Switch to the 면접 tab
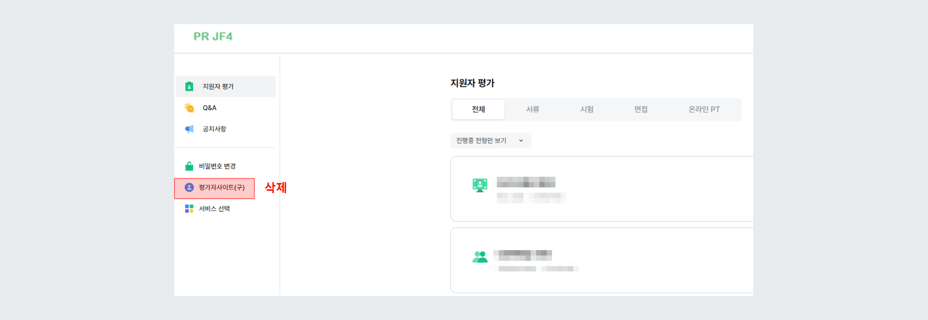 (641, 109)
